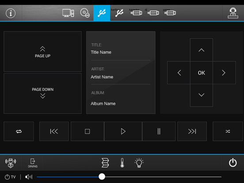Viewport: 244px width, 183px height.
Task: Pause playback
Action: [x=159, y=131]
